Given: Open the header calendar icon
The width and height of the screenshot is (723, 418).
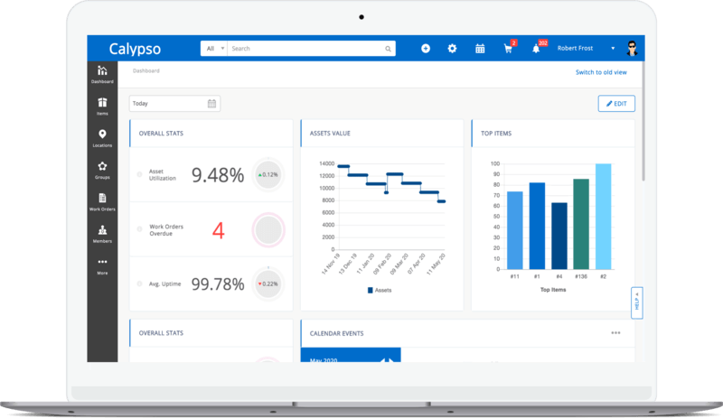Looking at the screenshot, I should [x=480, y=49].
